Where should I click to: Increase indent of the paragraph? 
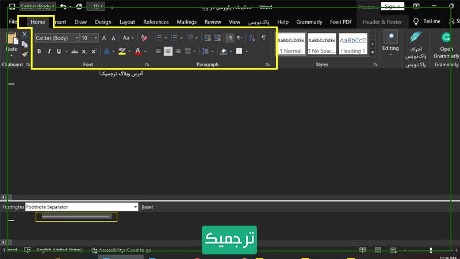217,38
